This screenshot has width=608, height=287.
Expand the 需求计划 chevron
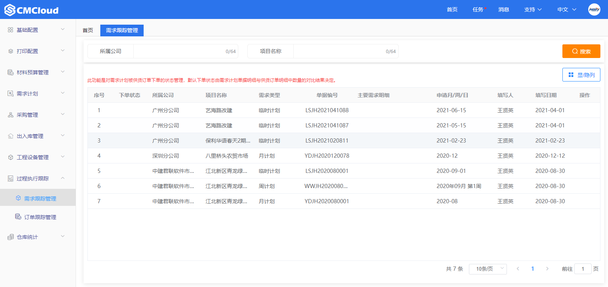(x=63, y=93)
